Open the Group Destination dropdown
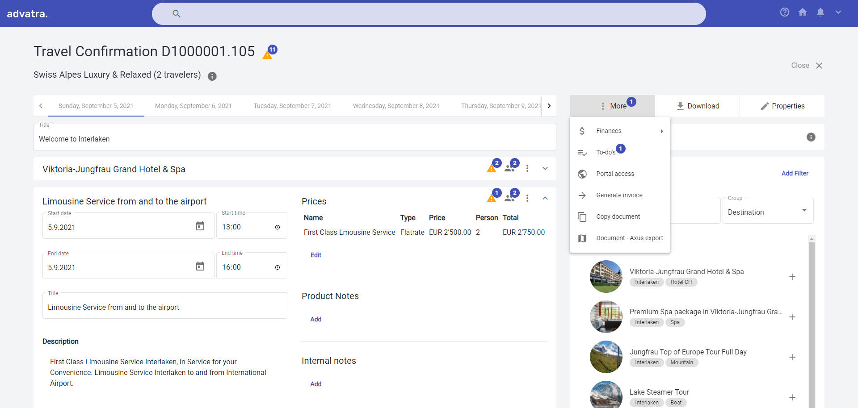The image size is (858, 408). [x=768, y=210]
